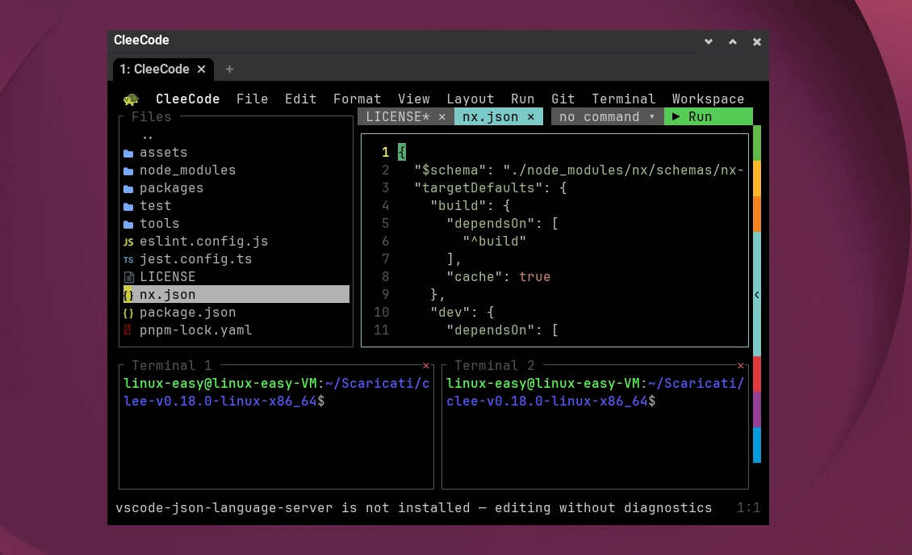Viewport: 912px width, 555px height.
Task: Click the CleeCode turtle logo icon
Action: [x=131, y=99]
